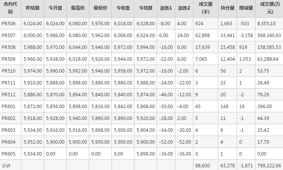
Task: Select PR510 turnover value 53.75
Action: pos(263,71)
